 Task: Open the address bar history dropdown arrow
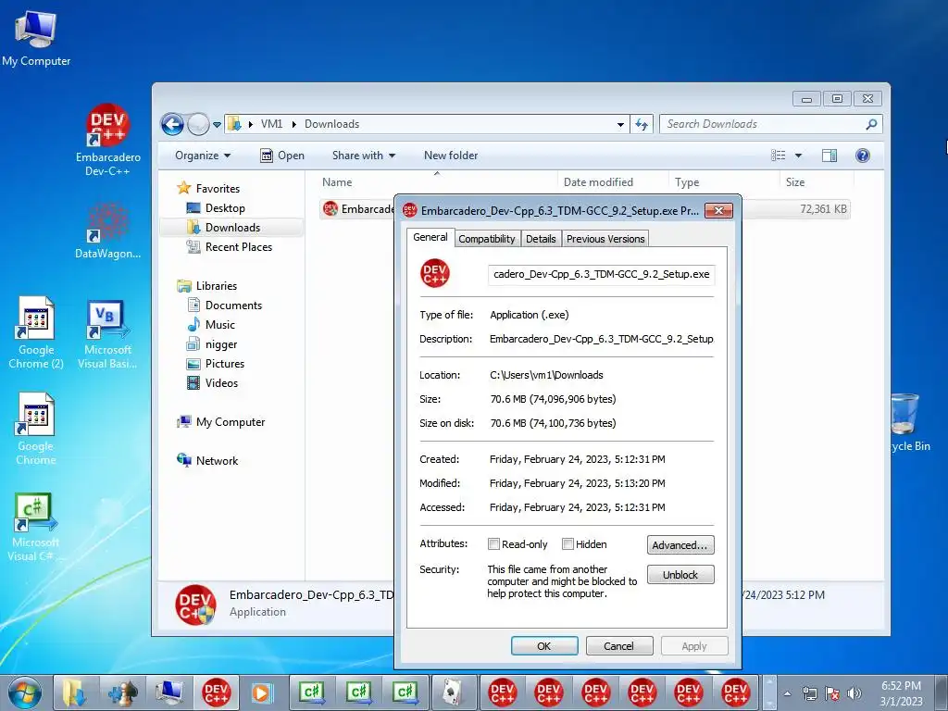tap(620, 125)
